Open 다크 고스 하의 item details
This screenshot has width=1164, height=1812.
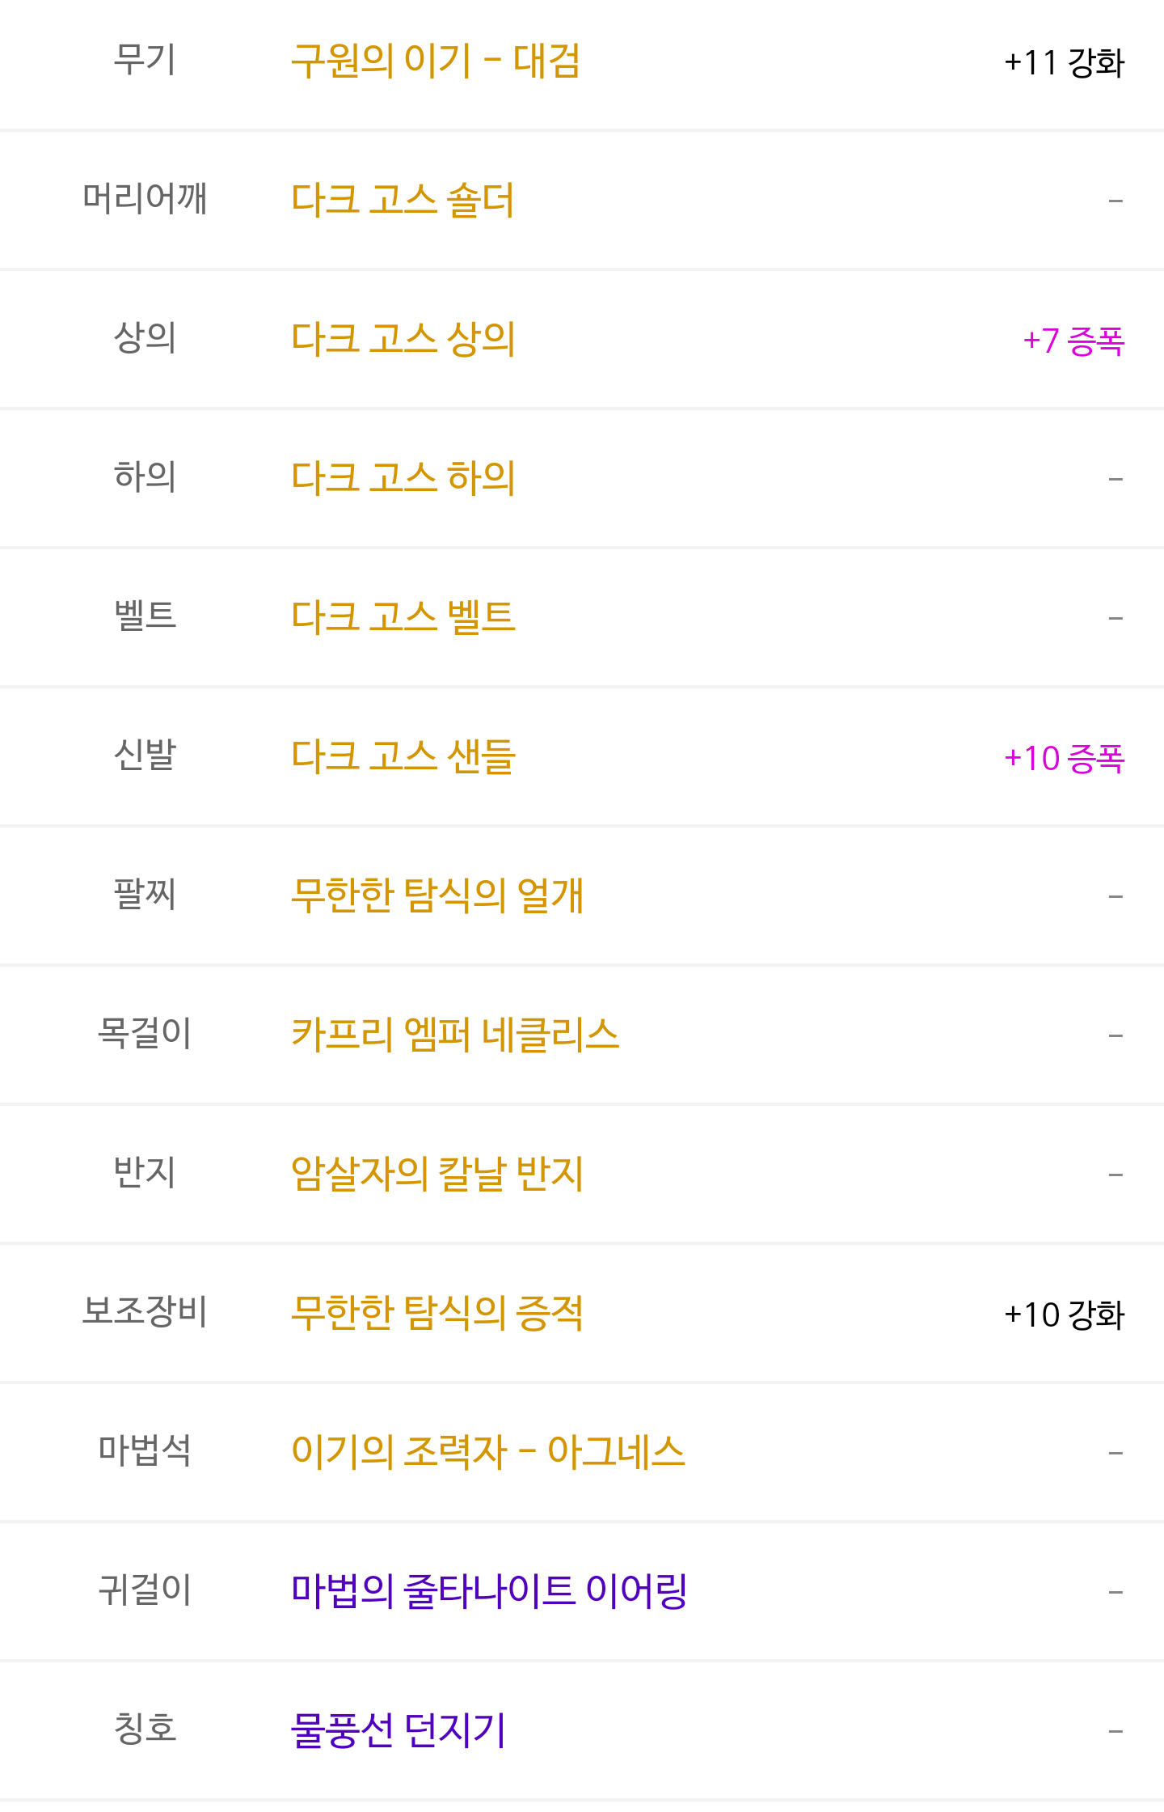403,478
